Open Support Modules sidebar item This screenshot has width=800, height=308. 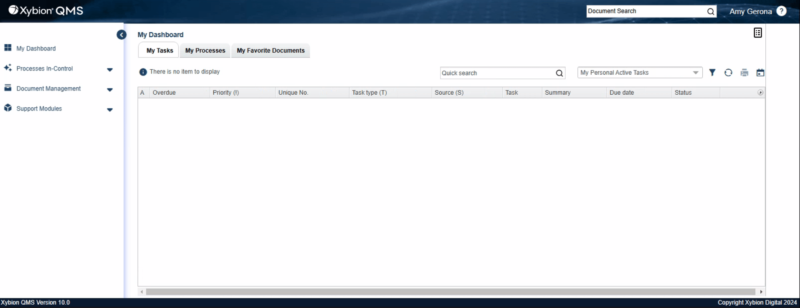(x=39, y=109)
